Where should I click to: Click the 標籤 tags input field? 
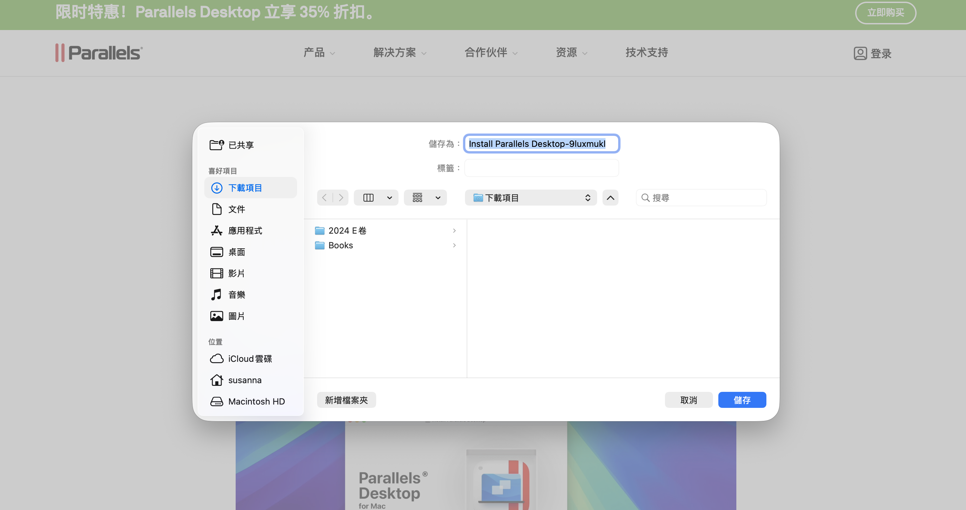point(541,168)
